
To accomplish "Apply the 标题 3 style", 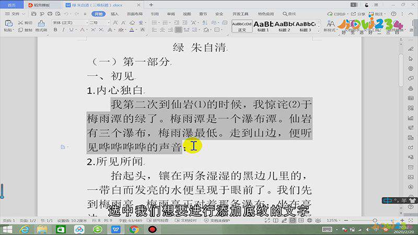I will (x=306, y=27).
